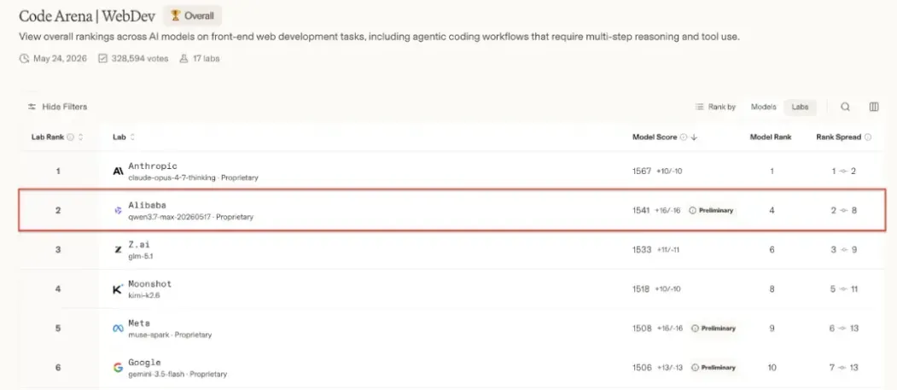
Task: Open the Anthropic lab name
Action: 153,166
